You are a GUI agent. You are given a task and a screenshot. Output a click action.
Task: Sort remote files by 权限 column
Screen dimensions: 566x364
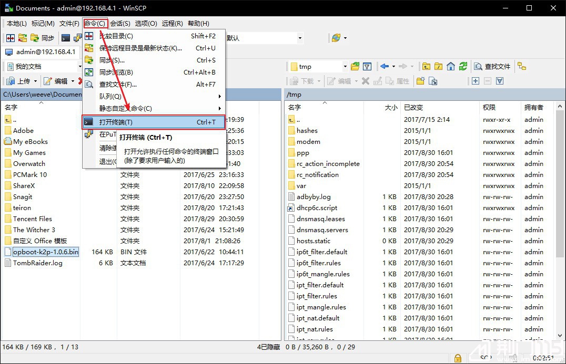500,107
